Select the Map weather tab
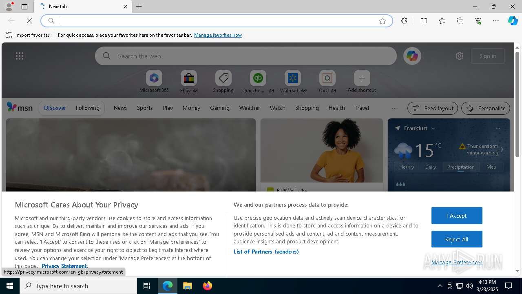 (491, 167)
